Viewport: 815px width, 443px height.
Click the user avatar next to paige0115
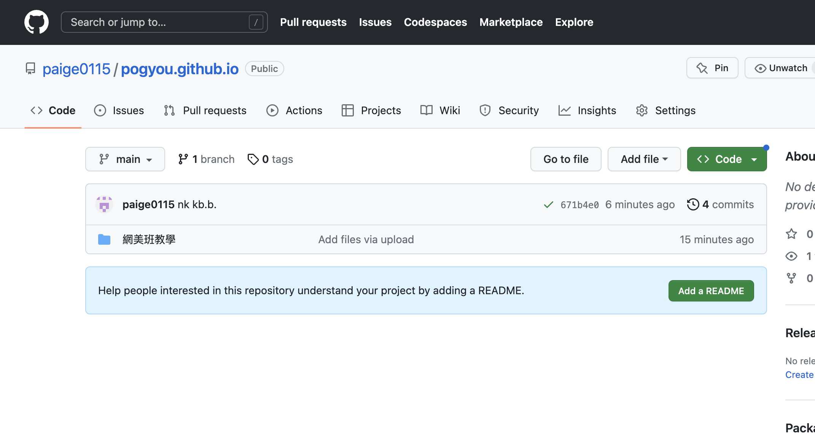tap(104, 204)
